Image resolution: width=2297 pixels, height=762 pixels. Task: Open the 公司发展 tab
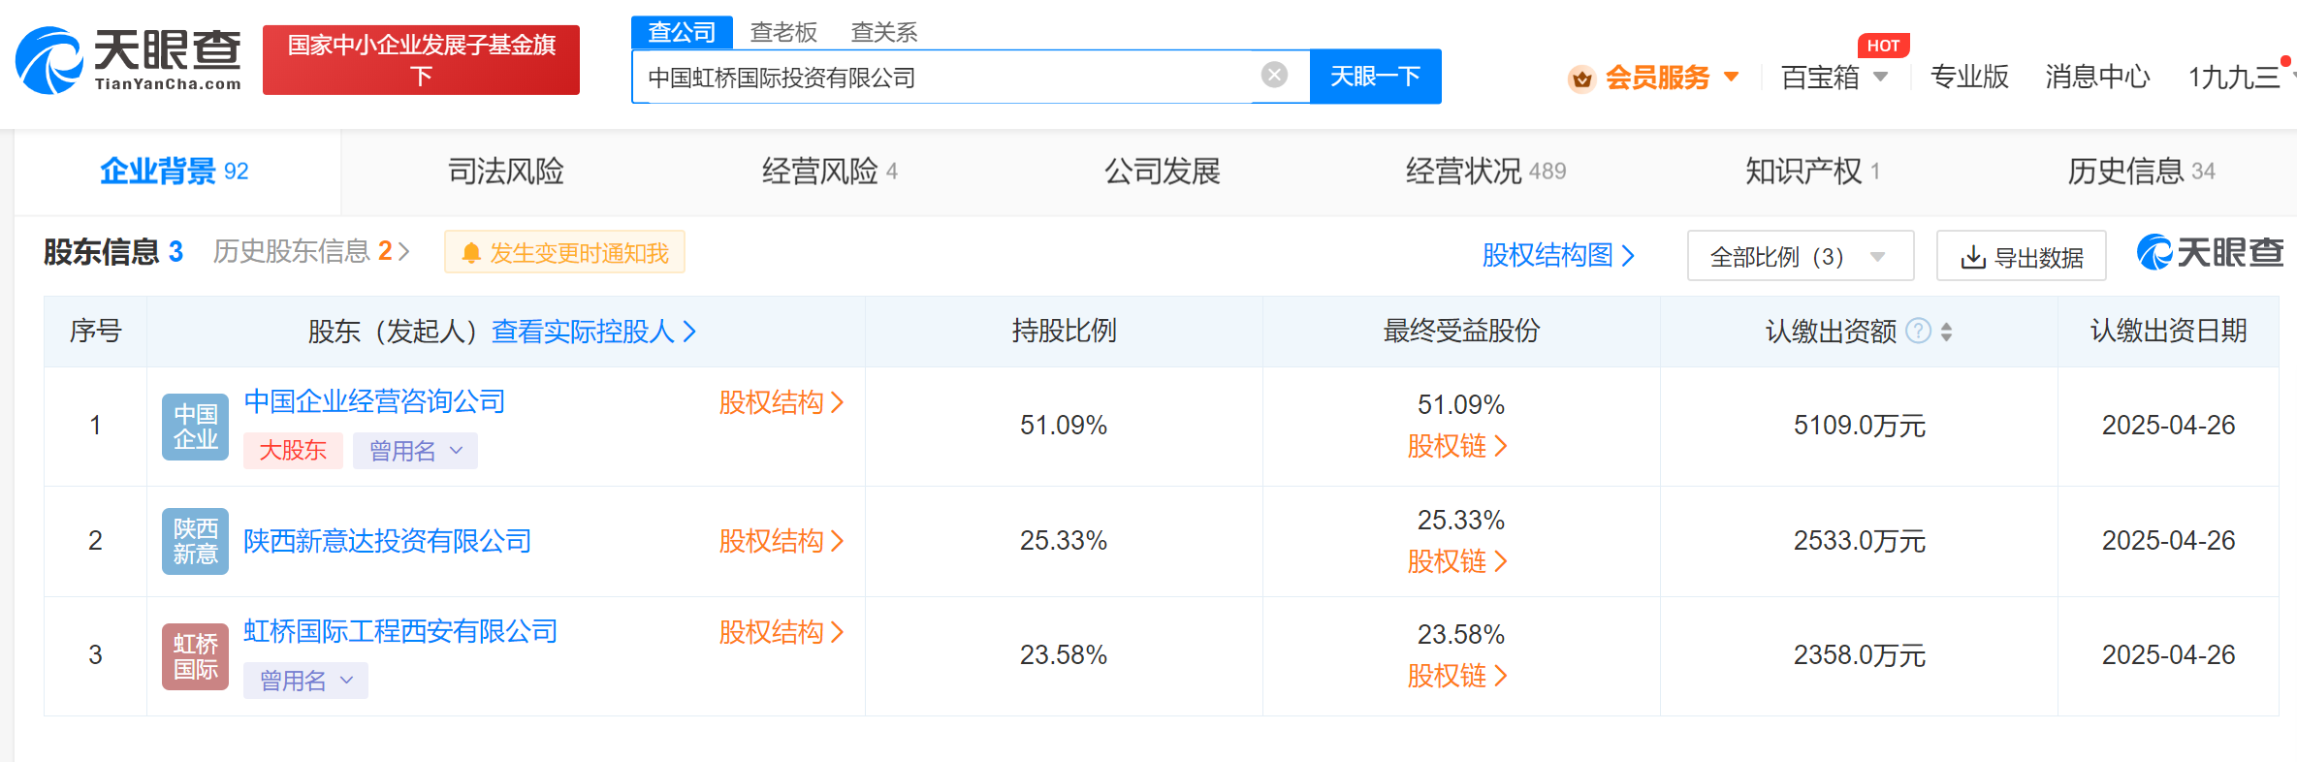pos(1162,172)
